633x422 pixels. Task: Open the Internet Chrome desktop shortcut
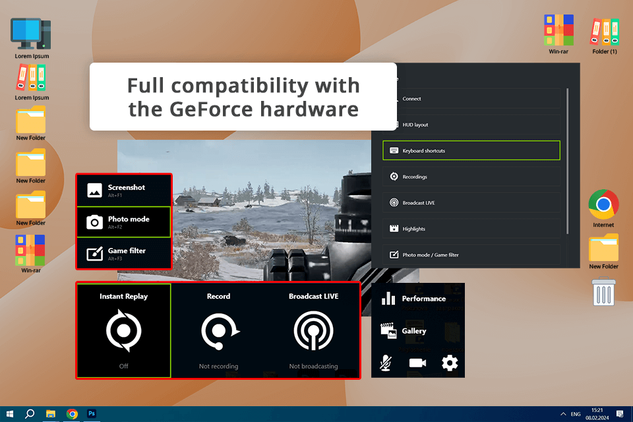pyautogui.click(x=603, y=208)
